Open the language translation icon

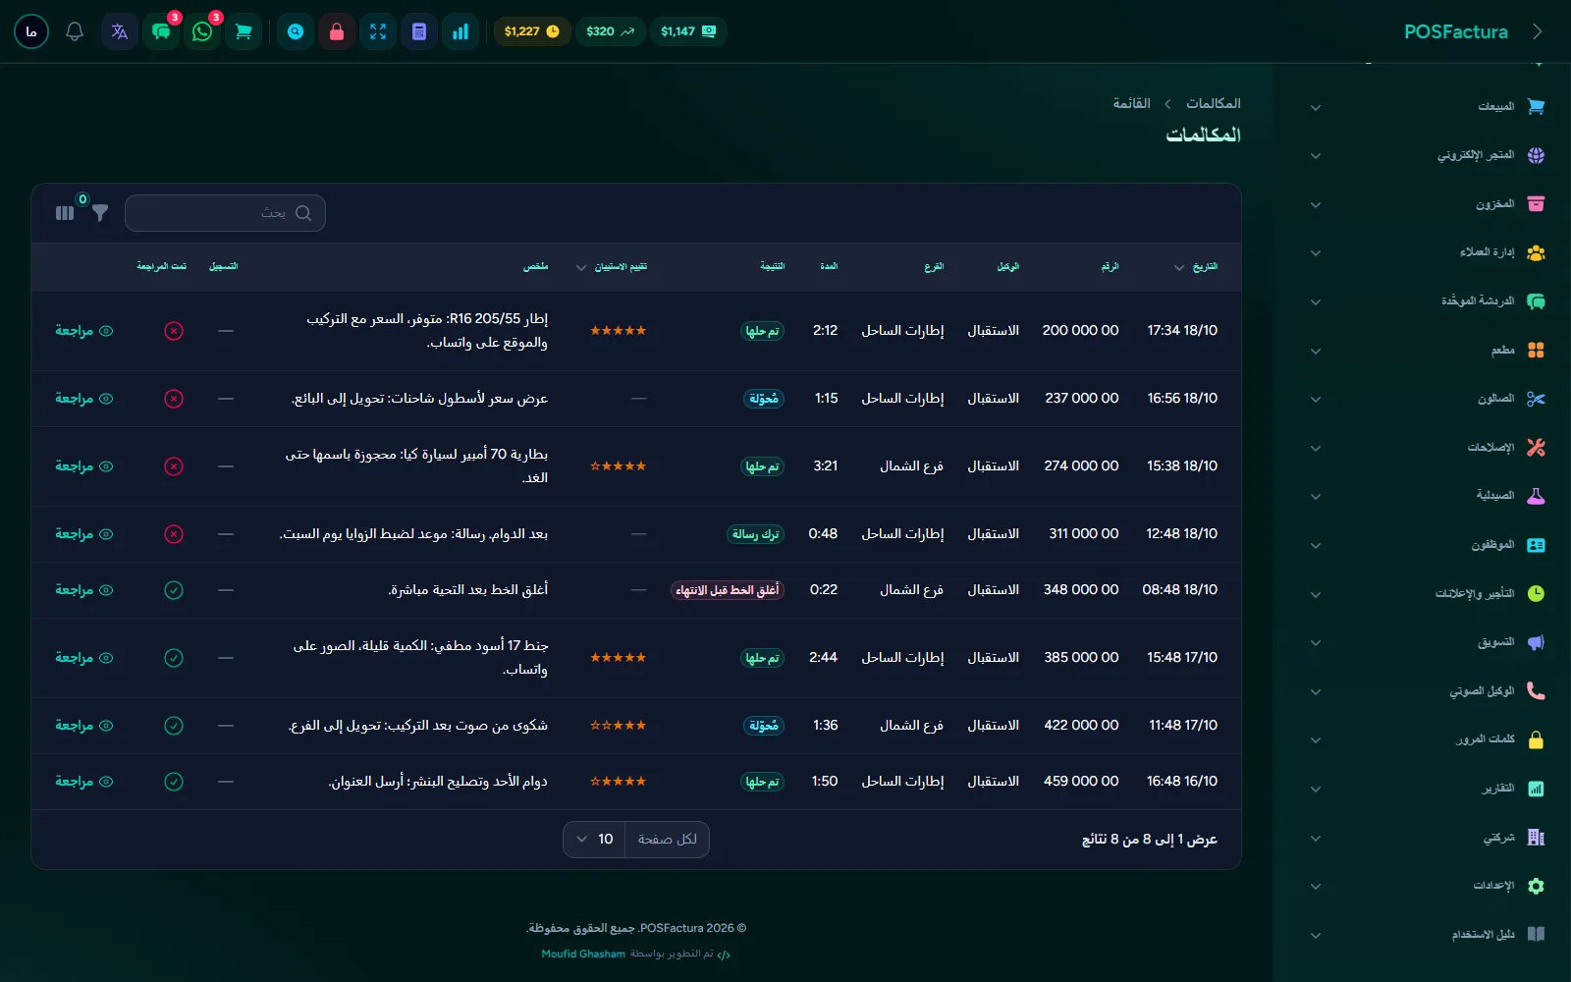click(120, 31)
